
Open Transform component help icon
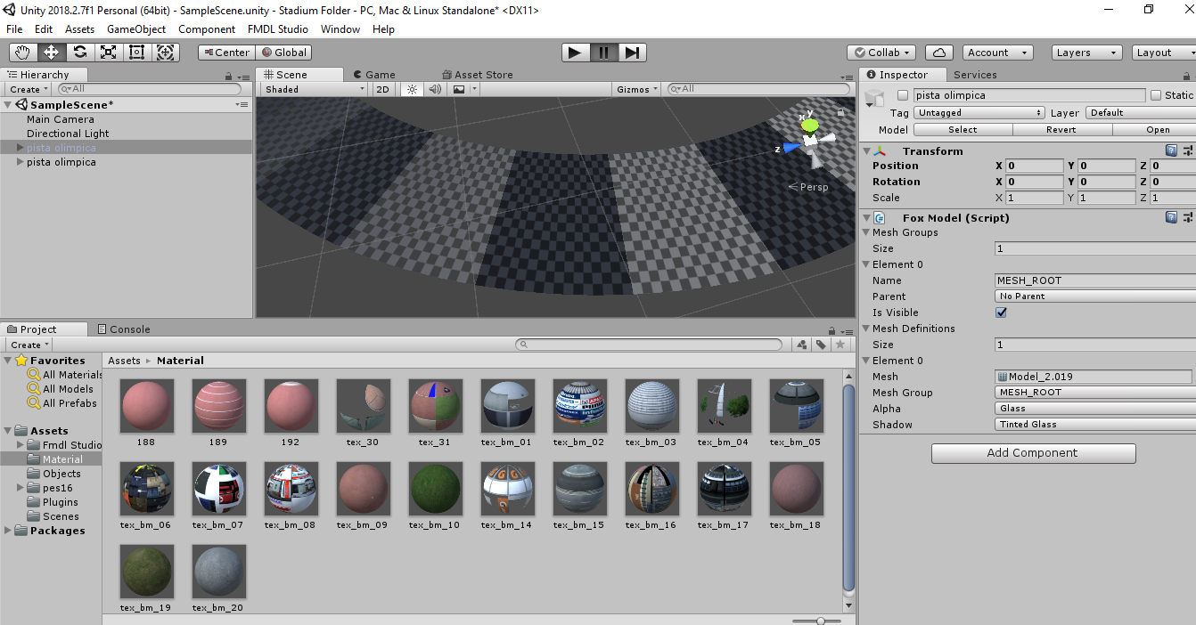pos(1172,151)
